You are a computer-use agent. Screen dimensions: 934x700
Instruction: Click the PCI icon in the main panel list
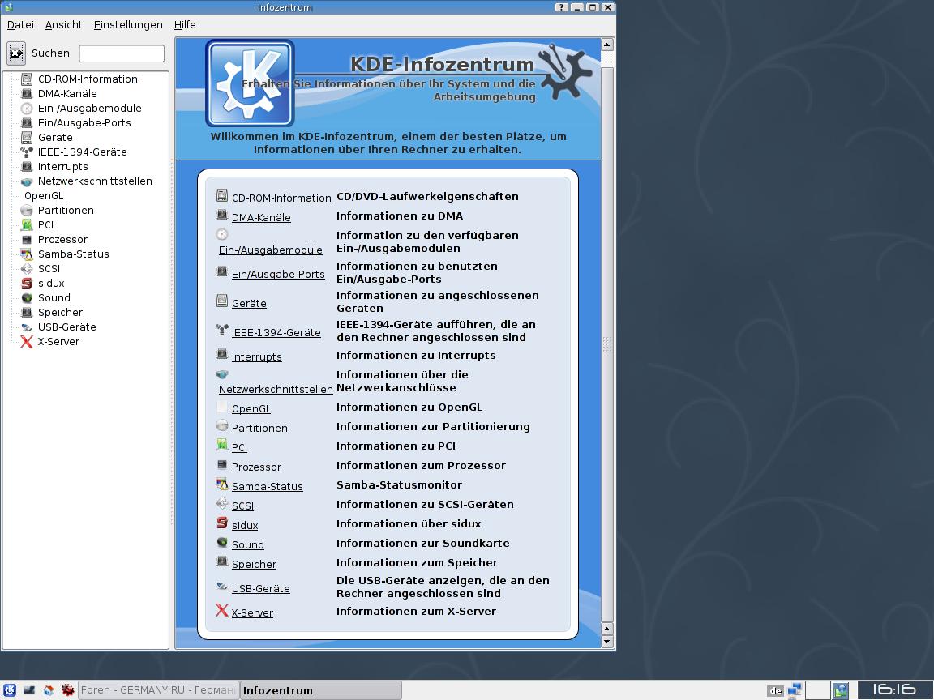point(222,445)
